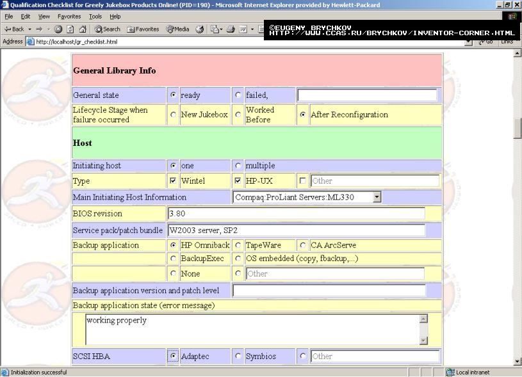
Task: Click the Forward arrow toolbar icon
Action: point(39,29)
